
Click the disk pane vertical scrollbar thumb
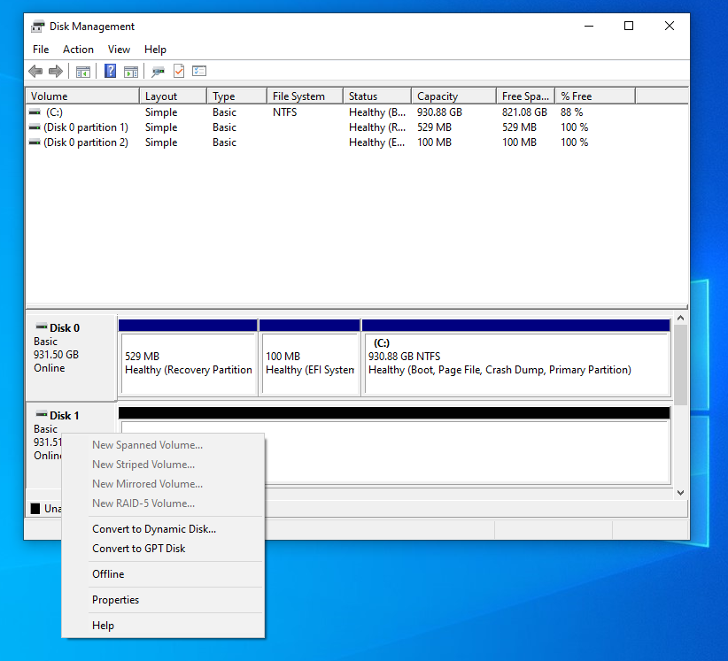click(681, 365)
